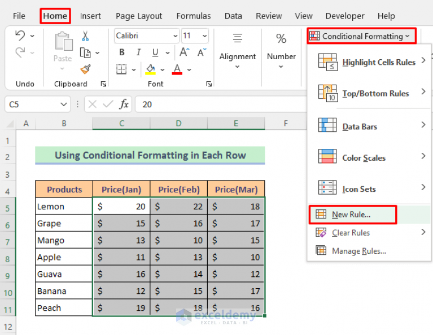433x335 pixels.
Task: Open the Alignment group
Action: (238, 51)
